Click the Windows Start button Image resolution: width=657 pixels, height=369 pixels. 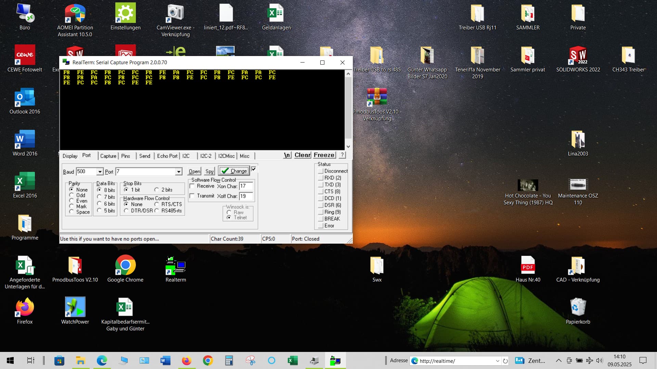(10, 360)
